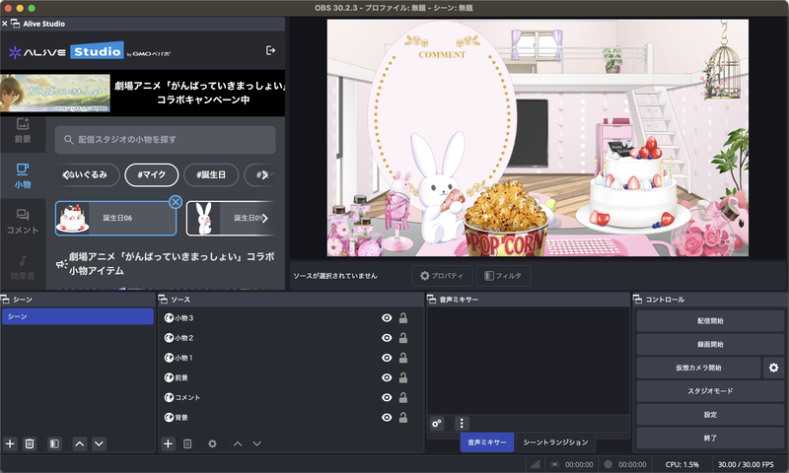Click the controls dock panel icon
The height and width of the screenshot is (473, 789).
(637, 300)
